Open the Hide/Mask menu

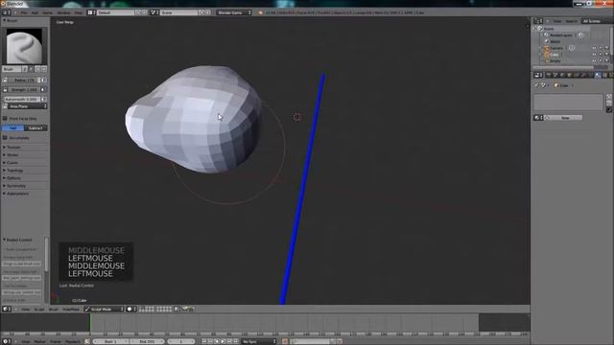(71, 309)
